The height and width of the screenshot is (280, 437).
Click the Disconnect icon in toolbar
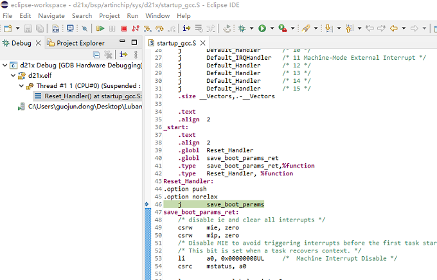tap(135, 28)
